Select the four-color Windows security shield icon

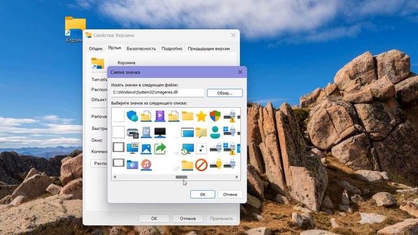215,116
